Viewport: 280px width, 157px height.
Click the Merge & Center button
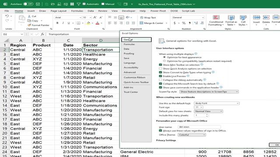click(x=151, y=23)
